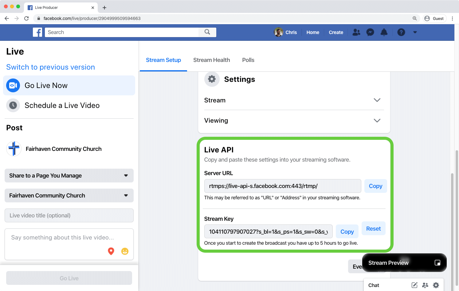Screen dimensions: 459x291
Task: Open friend requests icon
Action: pos(356,32)
